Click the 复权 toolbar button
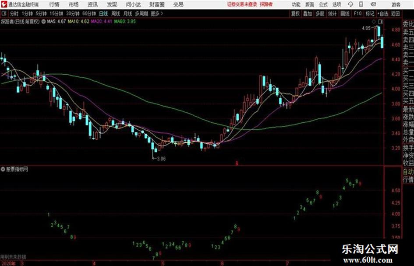 point(295,14)
